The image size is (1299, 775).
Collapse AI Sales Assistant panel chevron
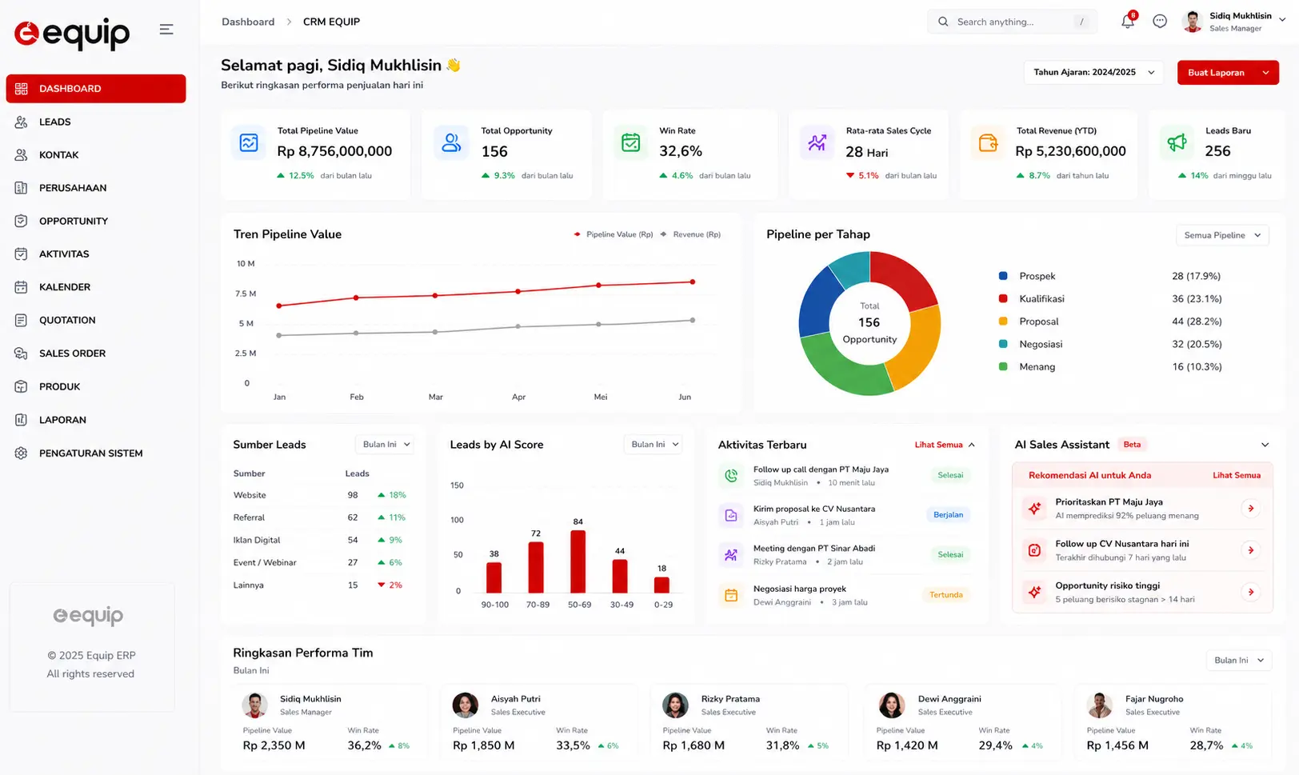[x=1265, y=445]
